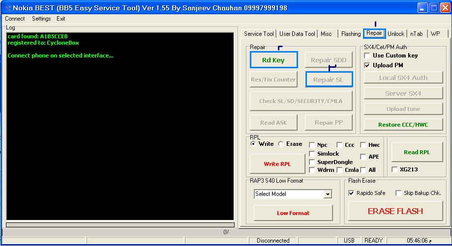
Task: Enable the XG213 checkbox
Action: pos(394,169)
